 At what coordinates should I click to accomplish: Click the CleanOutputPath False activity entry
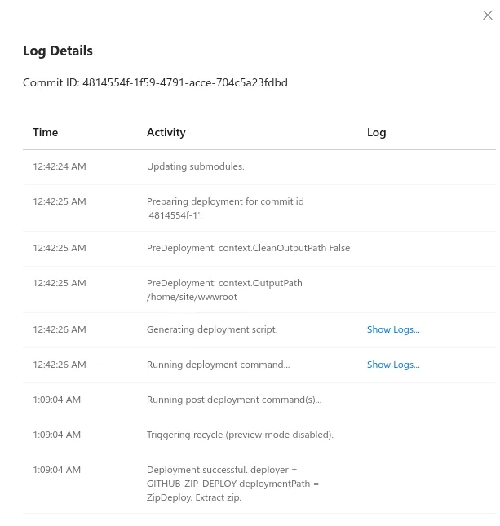(x=248, y=248)
